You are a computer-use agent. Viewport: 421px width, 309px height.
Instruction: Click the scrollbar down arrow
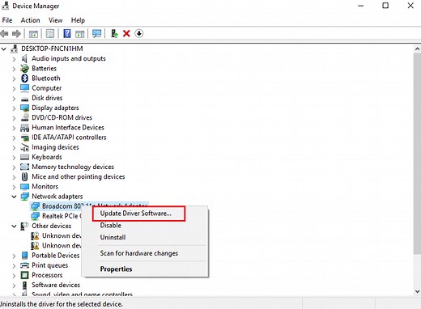(x=417, y=291)
